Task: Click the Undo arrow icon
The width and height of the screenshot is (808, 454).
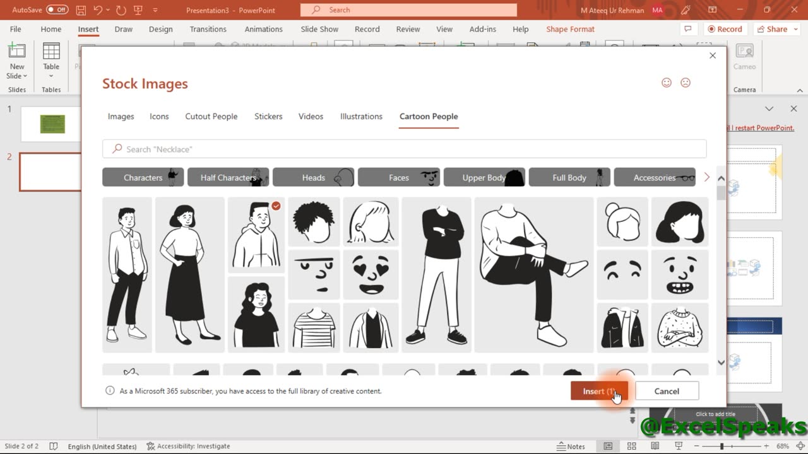Action: pyautogui.click(x=98, y=10)
